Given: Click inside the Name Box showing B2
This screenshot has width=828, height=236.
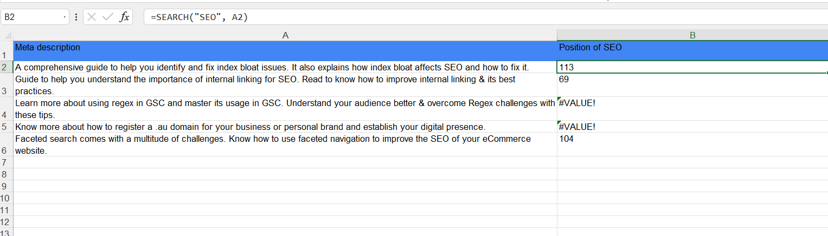Looking at the screenshot, I should tap(31, 17).
